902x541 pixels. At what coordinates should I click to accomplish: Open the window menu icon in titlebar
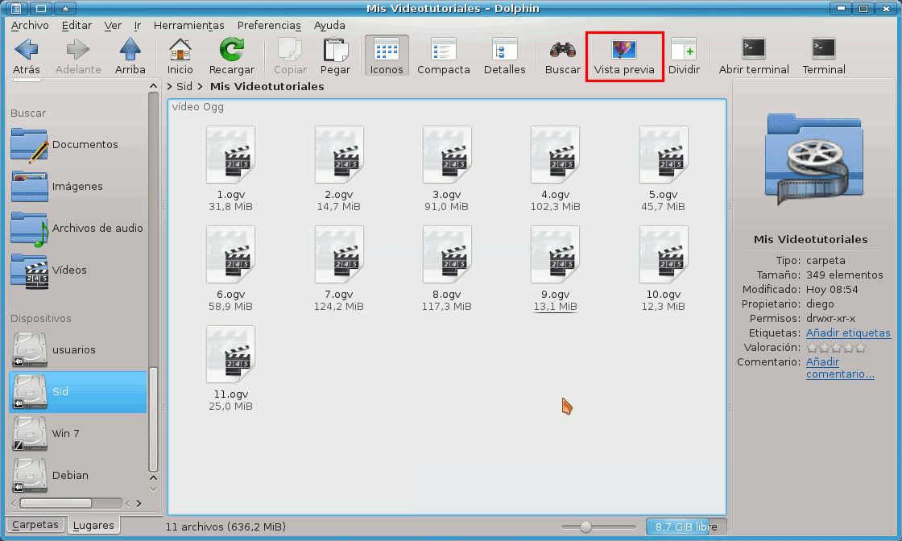[x=17, y=9]
